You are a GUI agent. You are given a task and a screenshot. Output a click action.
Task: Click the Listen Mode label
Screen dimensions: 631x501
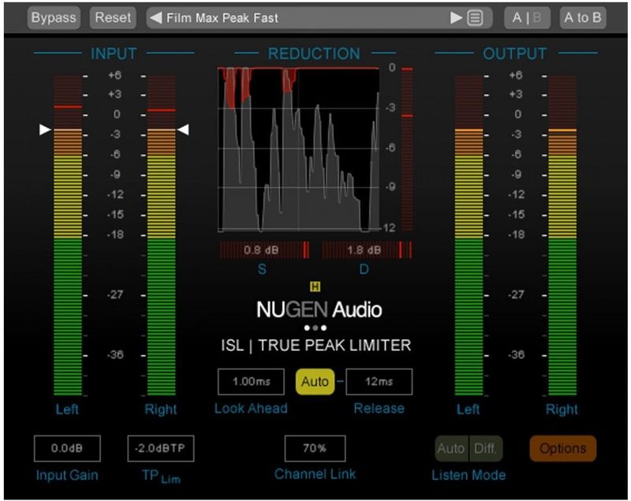coord(469,475)
